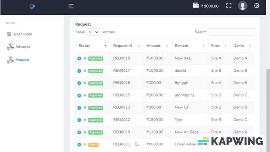Click the orange status dot for REQ0011

point(85,144)
